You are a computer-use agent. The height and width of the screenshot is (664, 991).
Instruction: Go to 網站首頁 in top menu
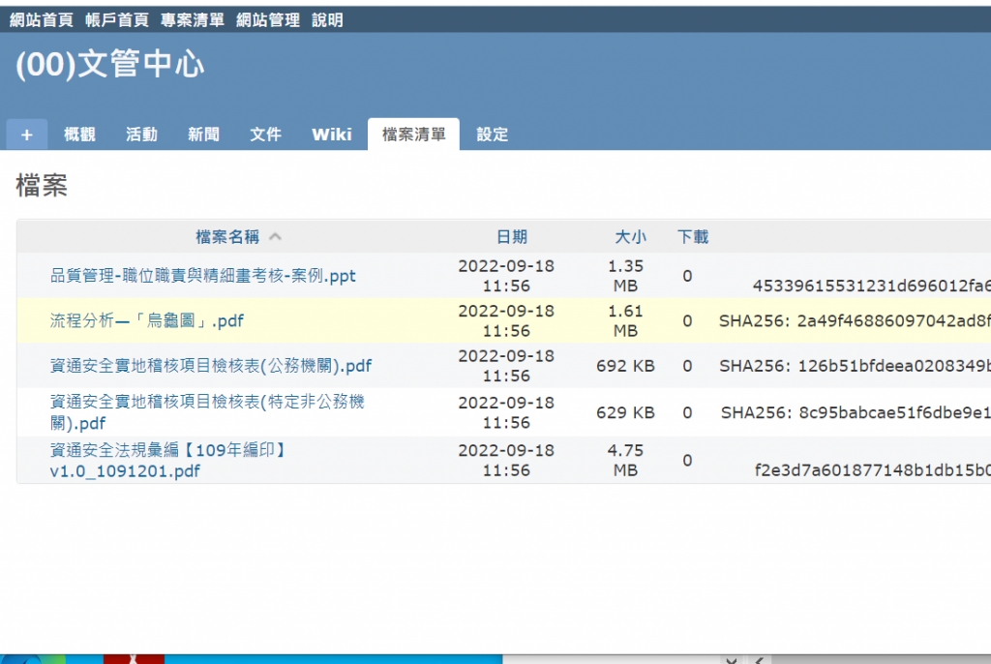(41, 19)
